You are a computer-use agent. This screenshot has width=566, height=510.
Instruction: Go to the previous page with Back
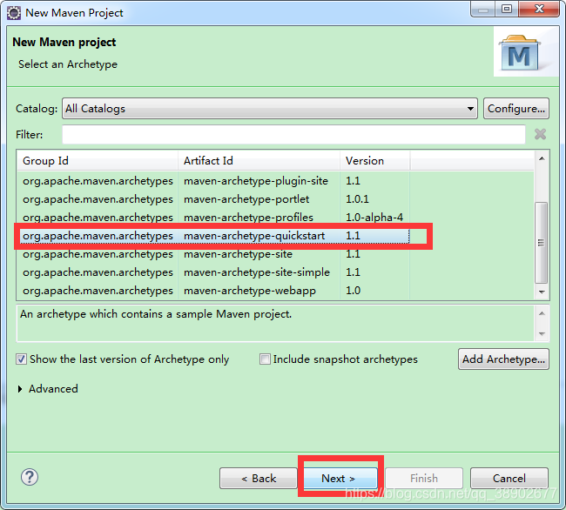(x=258, y=479)
